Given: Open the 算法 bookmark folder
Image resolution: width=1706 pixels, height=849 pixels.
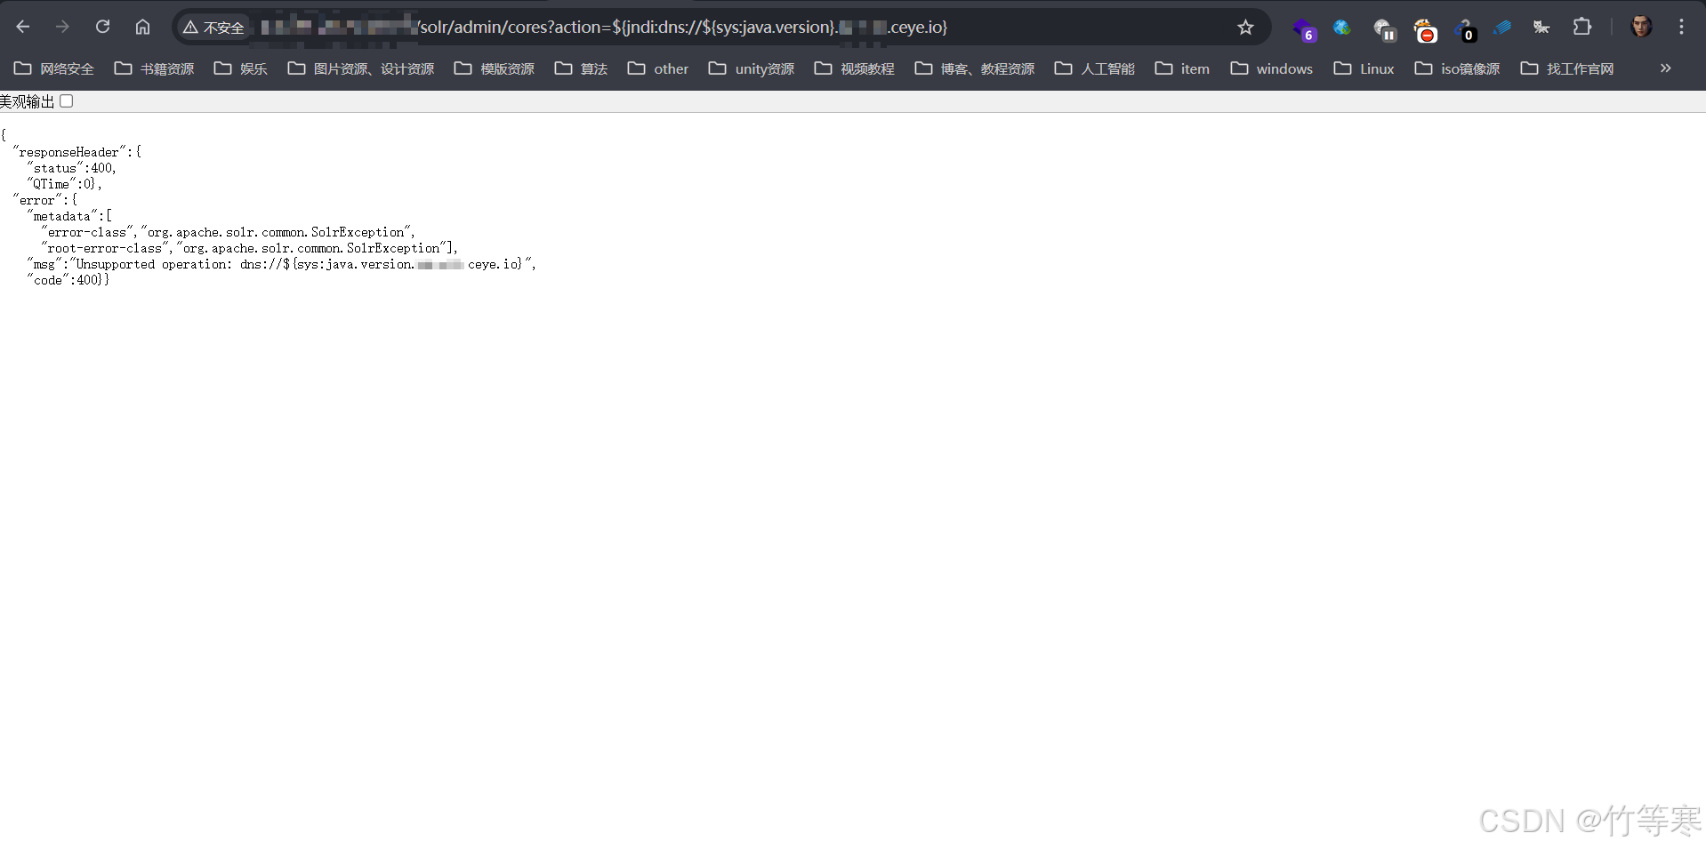Looking at the screenshot, I should 581,68.
